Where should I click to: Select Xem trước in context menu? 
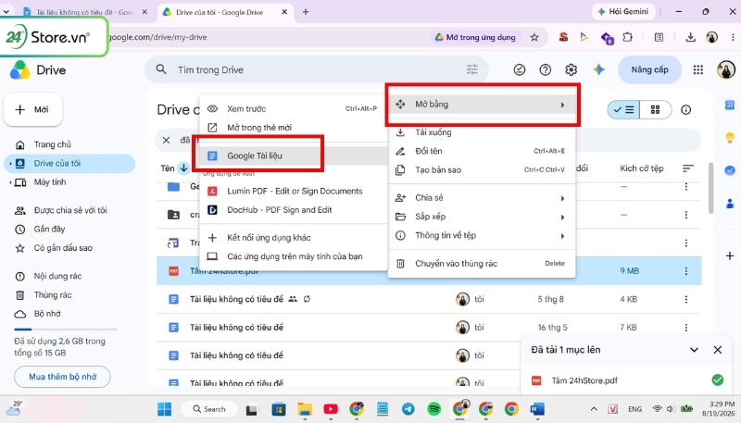coord(293,108)
